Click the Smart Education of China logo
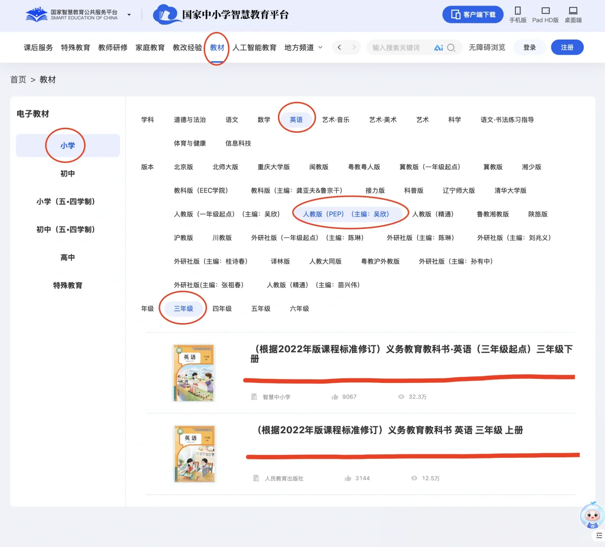This screenshot has width=605, height=547. (x=72, y=15)
